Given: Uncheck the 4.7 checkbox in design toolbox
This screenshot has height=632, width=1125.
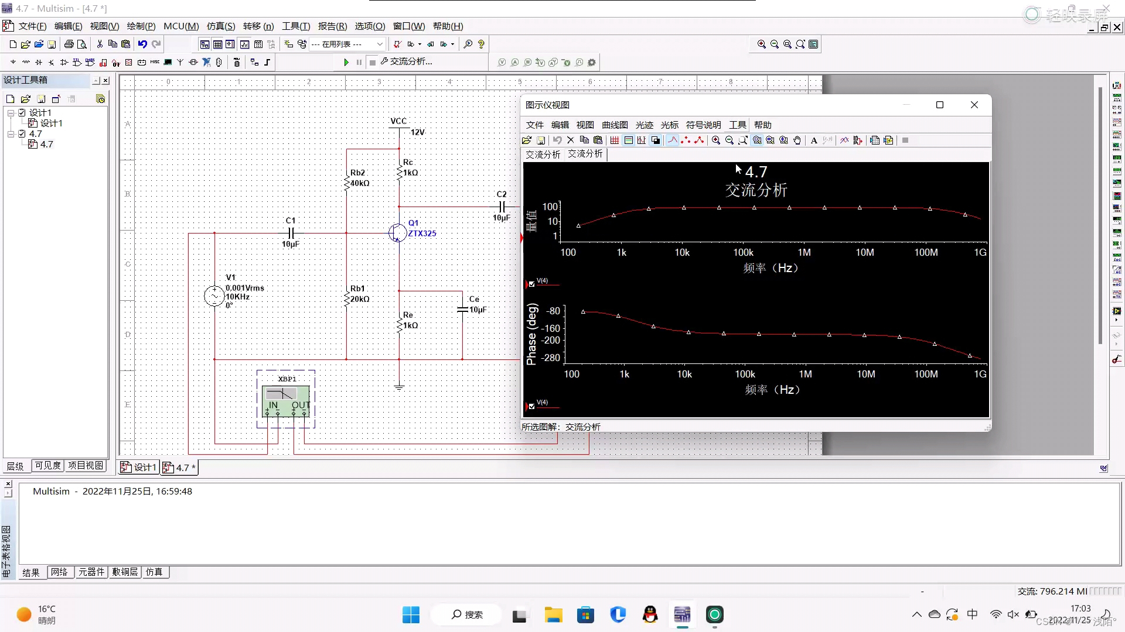Looking at the screenshot, I should pos(22,133).
